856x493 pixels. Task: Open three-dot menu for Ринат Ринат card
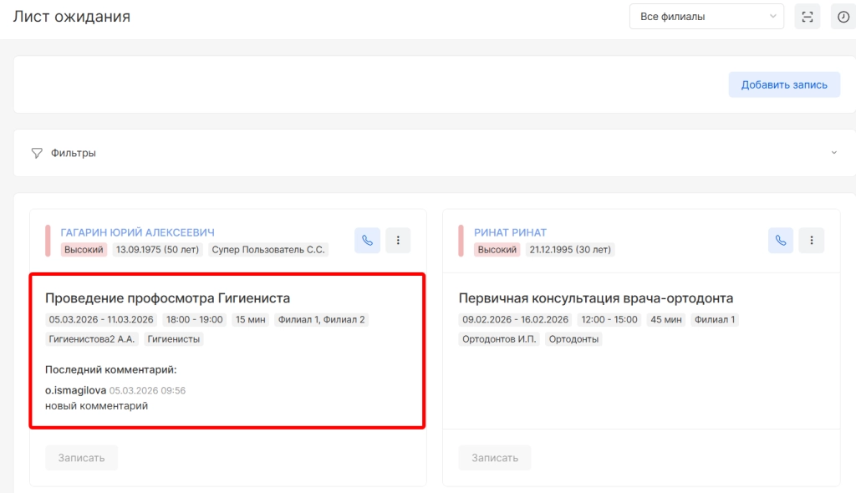(x=811, y=241)
